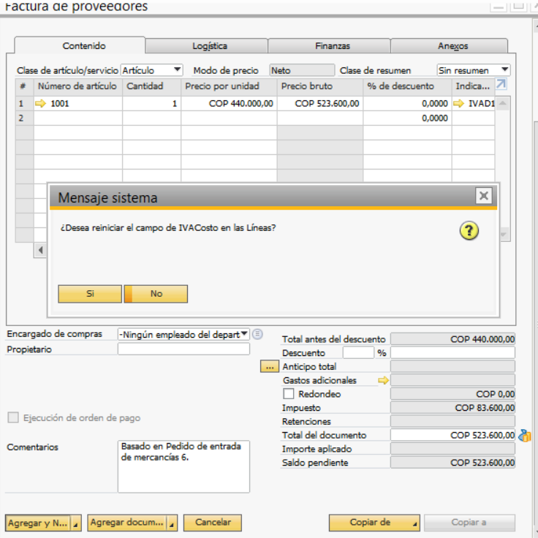
Task: Switch to the Logística tab
Action: pyautogui.click(x=210, y=46)
